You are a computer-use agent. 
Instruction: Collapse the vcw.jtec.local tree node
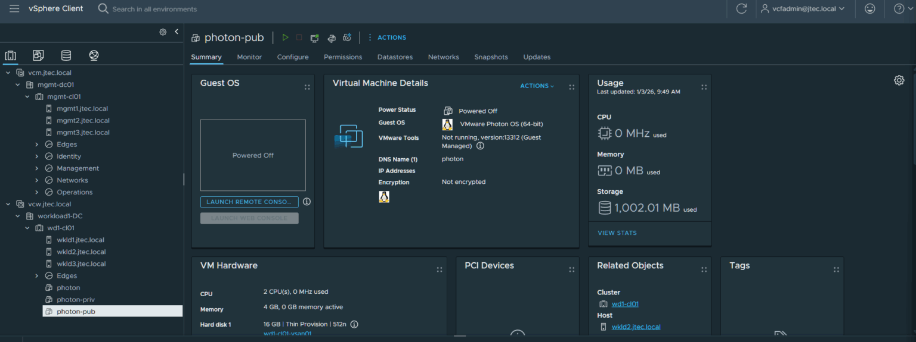click(8, 204)
